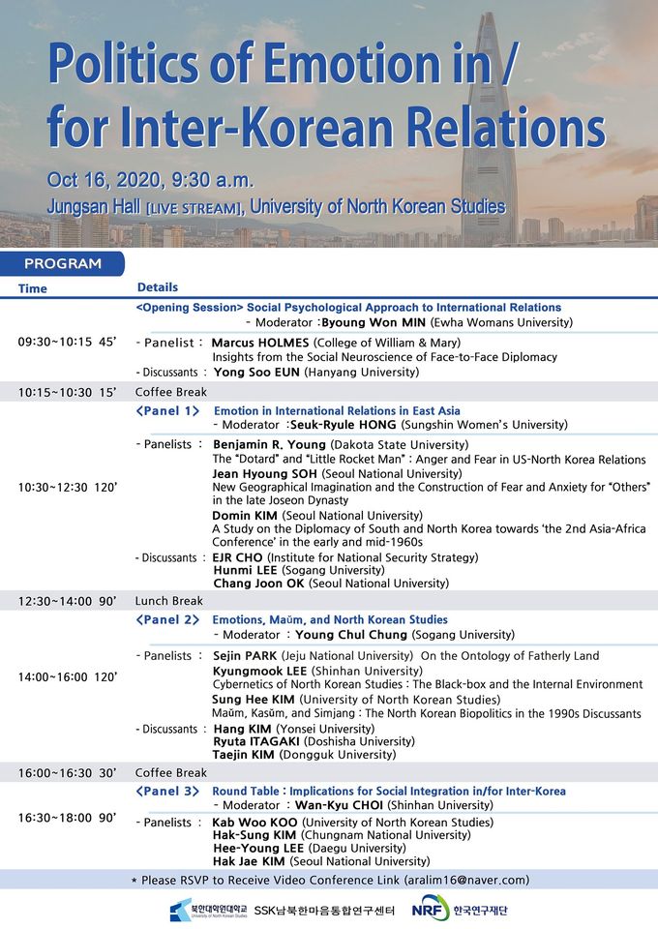The width and height of the screenshot is (658, 929).
Task: Click the '16:00~16:30 30'' time slot
Action: point(67,772)
